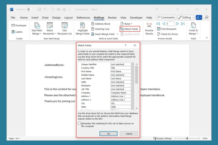Expand the Company field dropdown
Viewport: 218px width, 145px height.
pos(132,93)
